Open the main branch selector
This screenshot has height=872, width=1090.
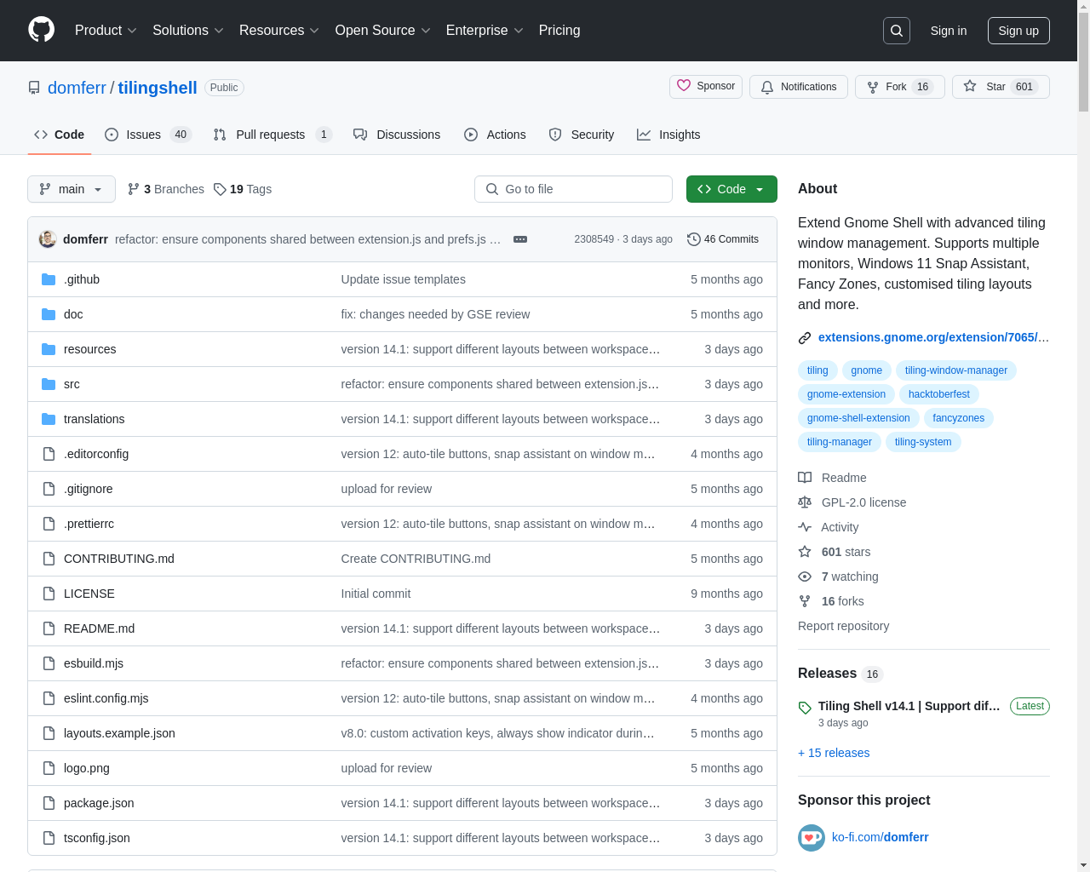72,189
